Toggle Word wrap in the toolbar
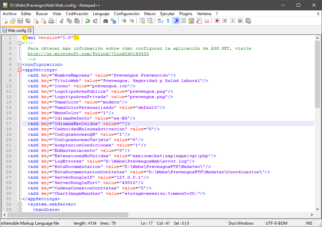Screen dimensions: 322x227 coord(160,21)
